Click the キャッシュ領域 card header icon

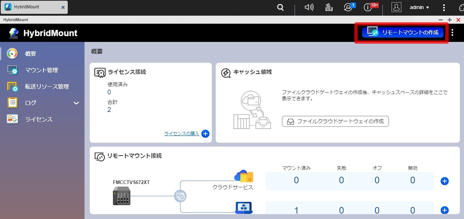click(226, 73)
